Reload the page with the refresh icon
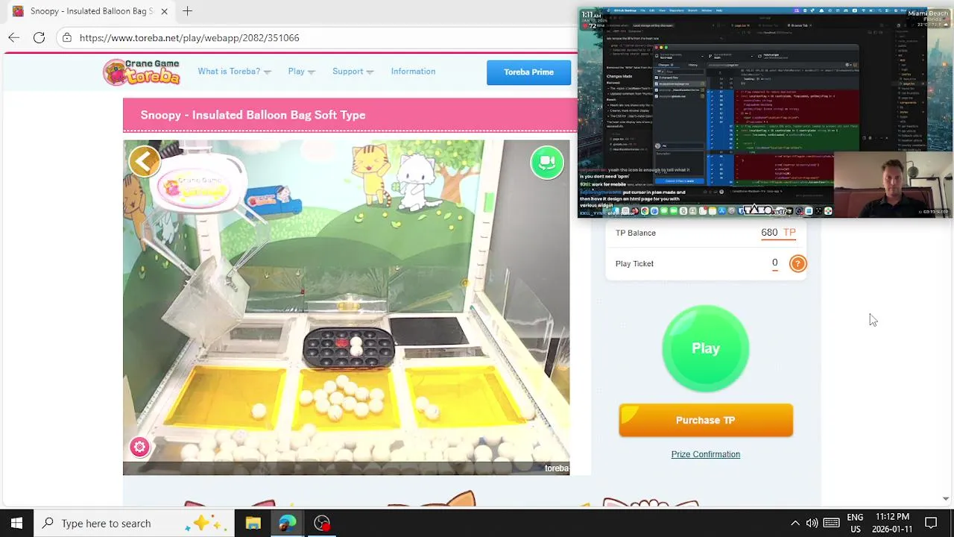Viewport: 954px width, 537px height. pyautogui.click(x=39, y=37)
